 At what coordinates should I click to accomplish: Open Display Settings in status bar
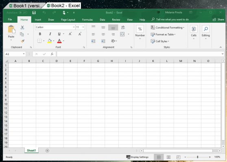point(138,157)
